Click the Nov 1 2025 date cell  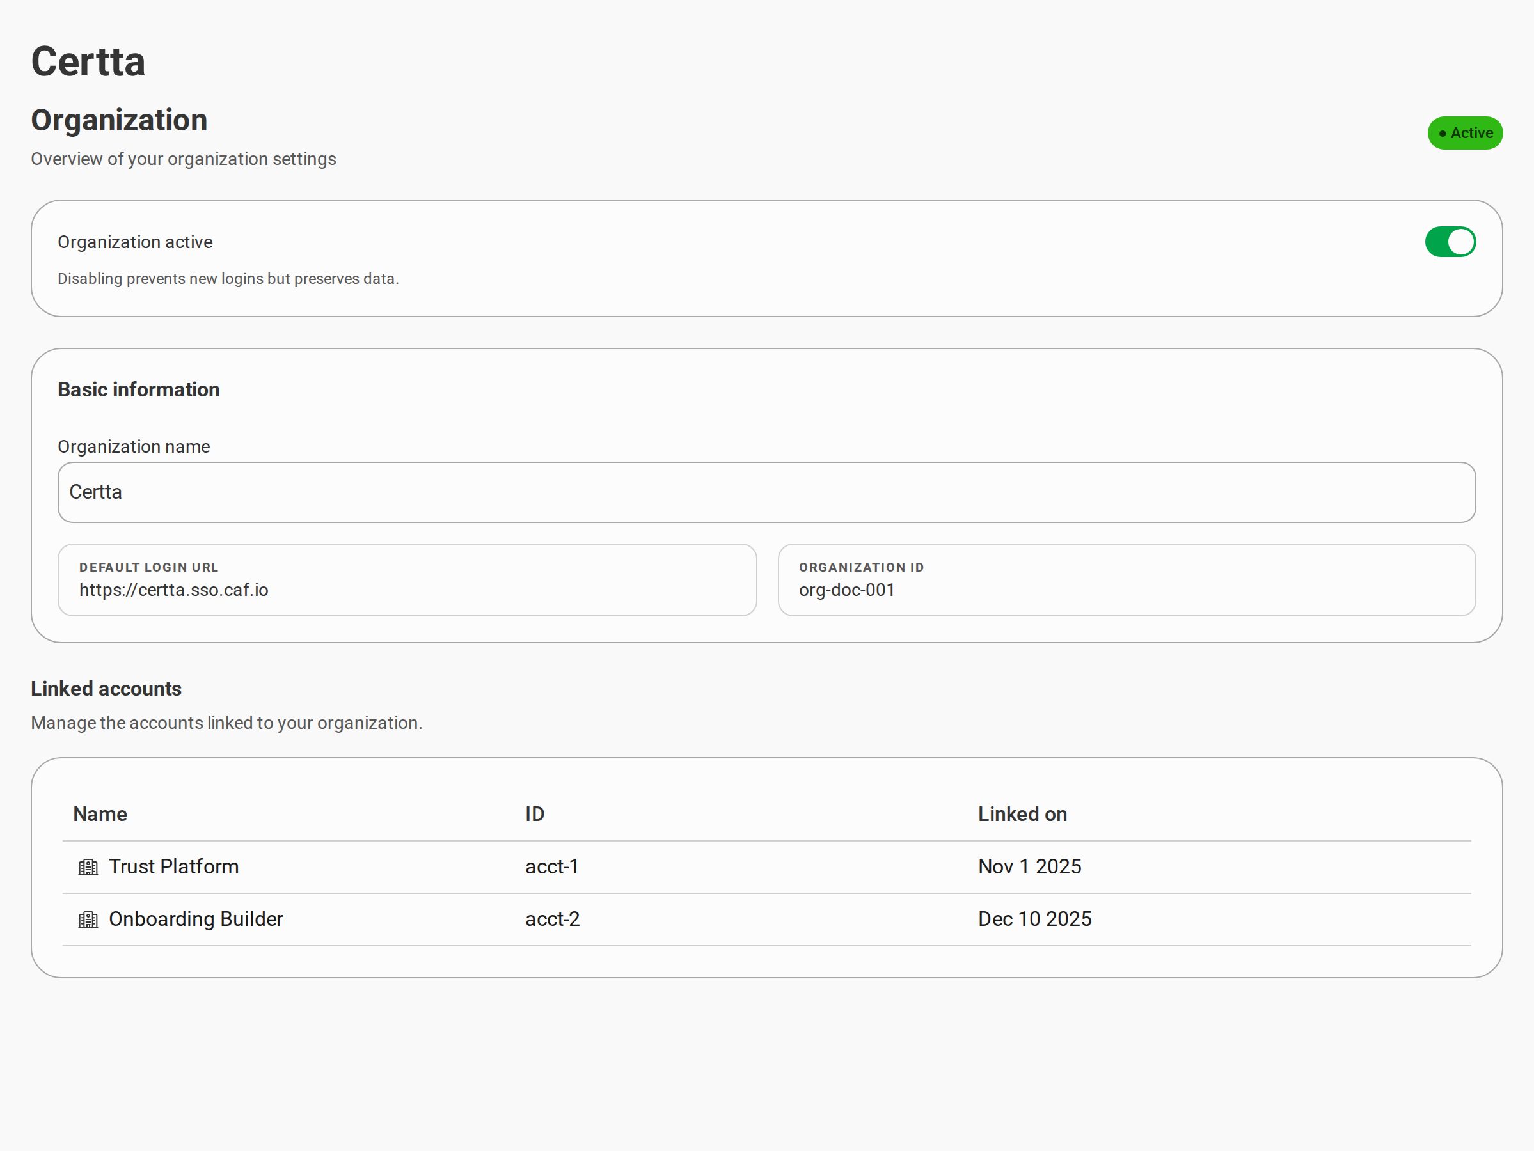(x=1029, y=866)
